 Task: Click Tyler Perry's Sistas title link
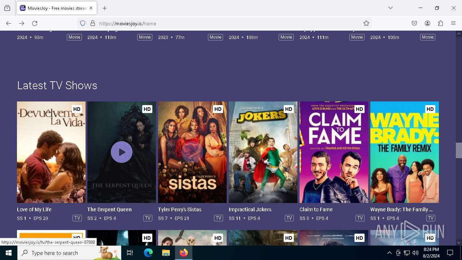point(180,209)
